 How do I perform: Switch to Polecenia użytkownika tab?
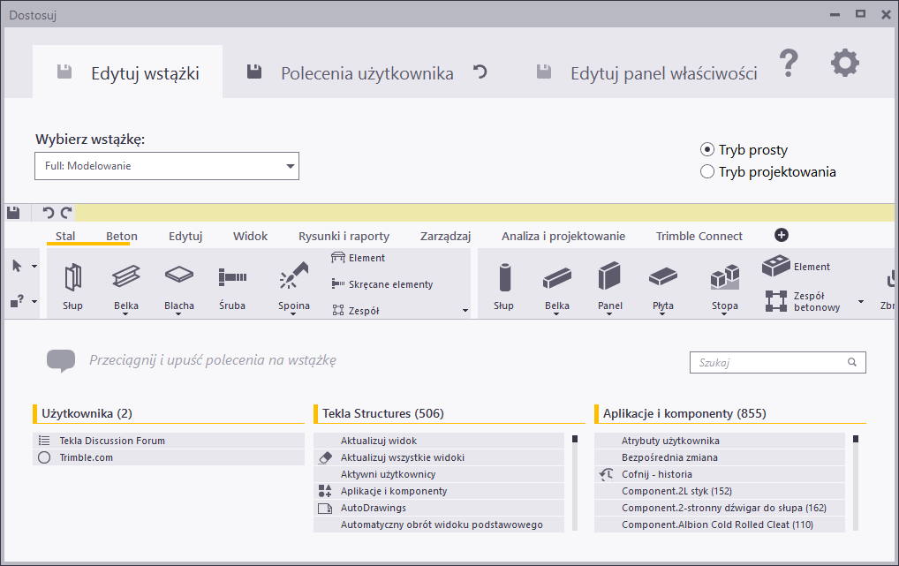click(x=366, y=74)
